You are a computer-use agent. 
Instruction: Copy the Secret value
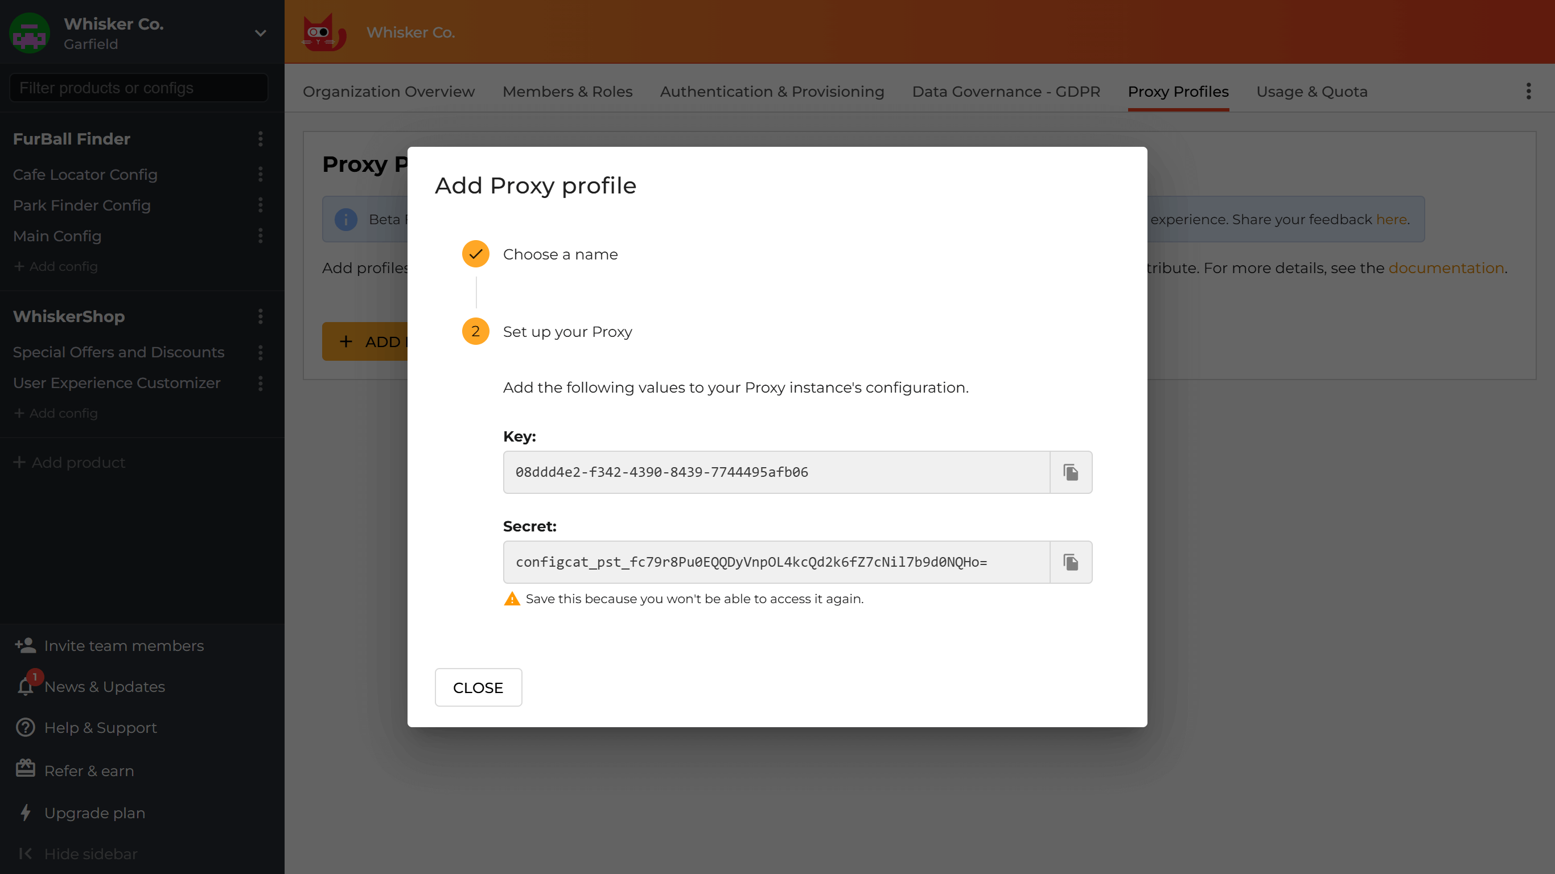pos(1070,562)
